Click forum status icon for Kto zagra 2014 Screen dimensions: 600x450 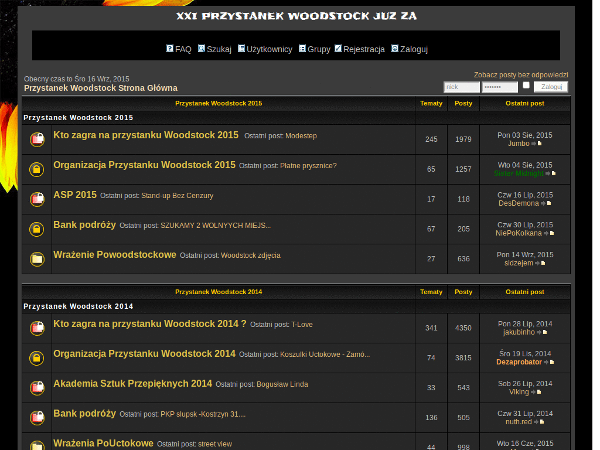37,328
